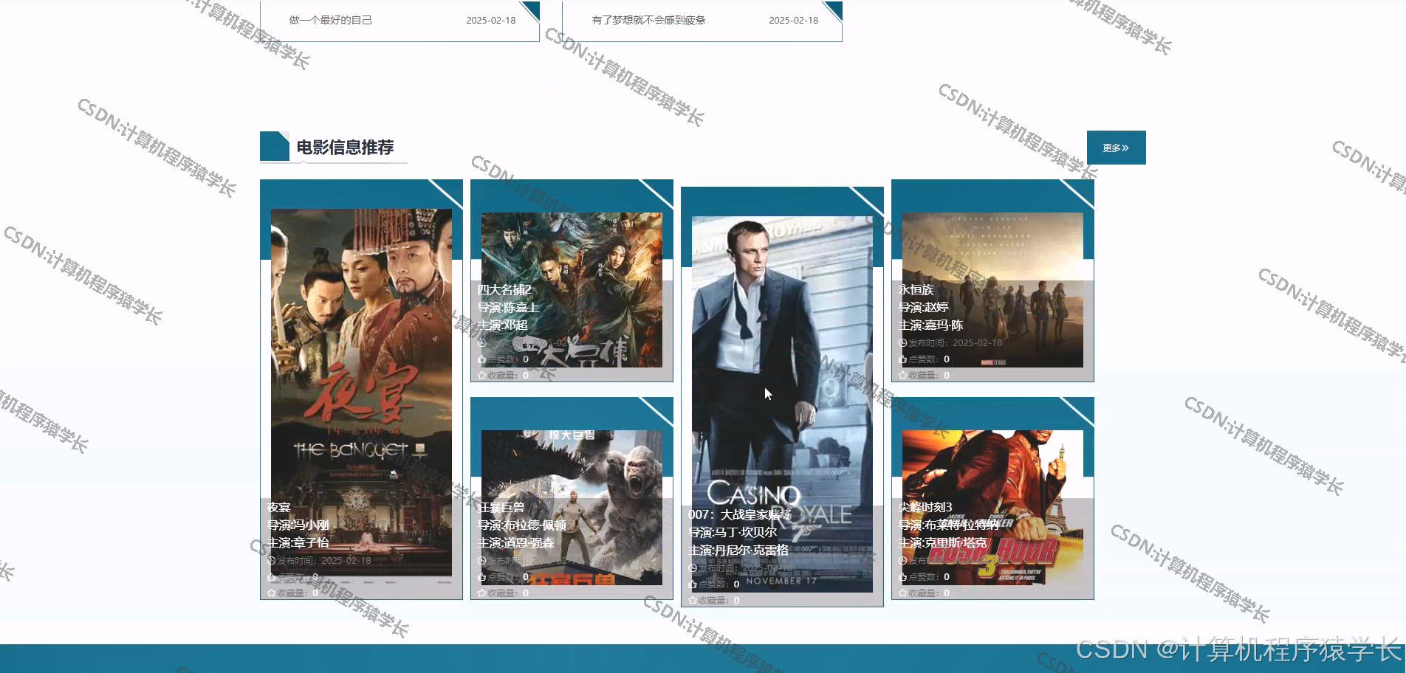Open the news item 做一个最好的自己
This screenshot has height=673, width=1406.
pyautogui.click(x=331, y=20)
